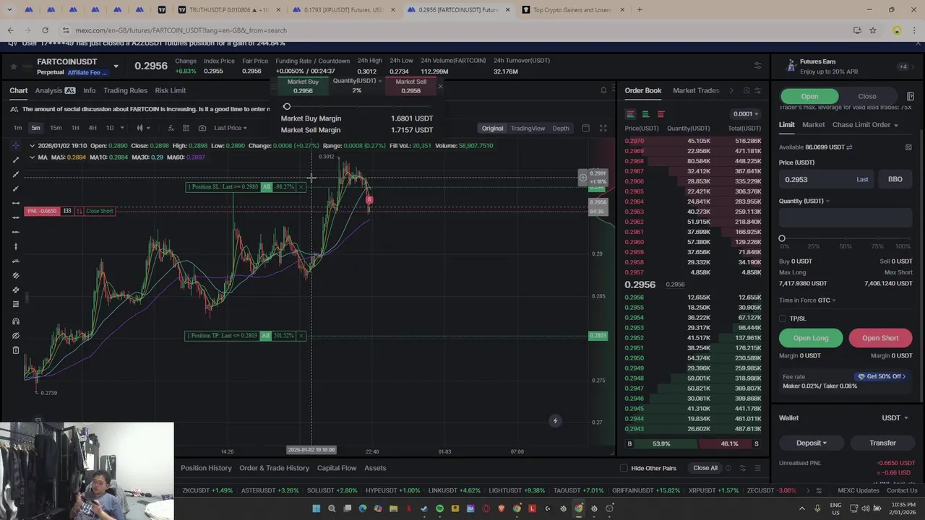Click transfer arrows next to Available balance

click(x=849, y=147)
